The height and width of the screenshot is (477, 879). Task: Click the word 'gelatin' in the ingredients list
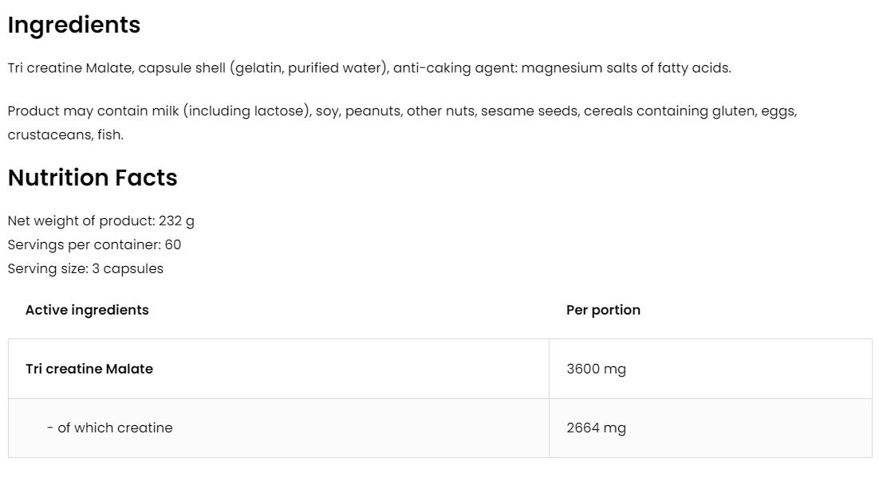(x=258, y=68)
